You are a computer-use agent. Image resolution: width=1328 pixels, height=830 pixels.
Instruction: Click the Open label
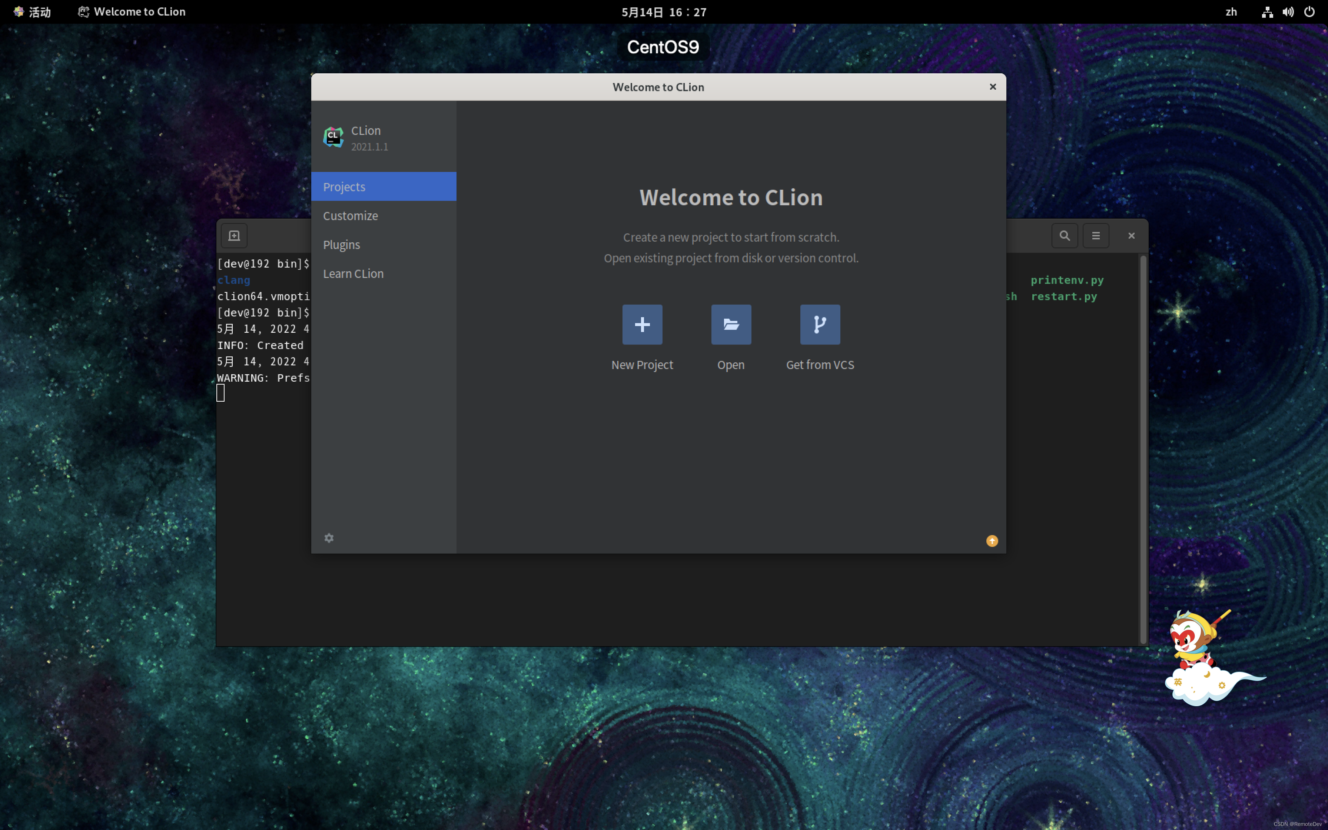[x=731, y=365]
